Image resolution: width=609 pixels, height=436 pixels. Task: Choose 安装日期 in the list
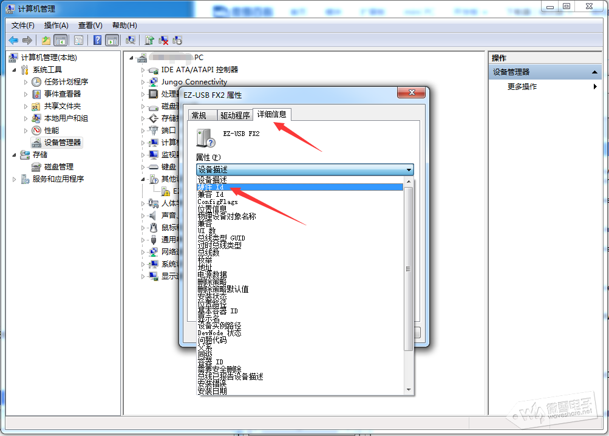tap(300, 391)
